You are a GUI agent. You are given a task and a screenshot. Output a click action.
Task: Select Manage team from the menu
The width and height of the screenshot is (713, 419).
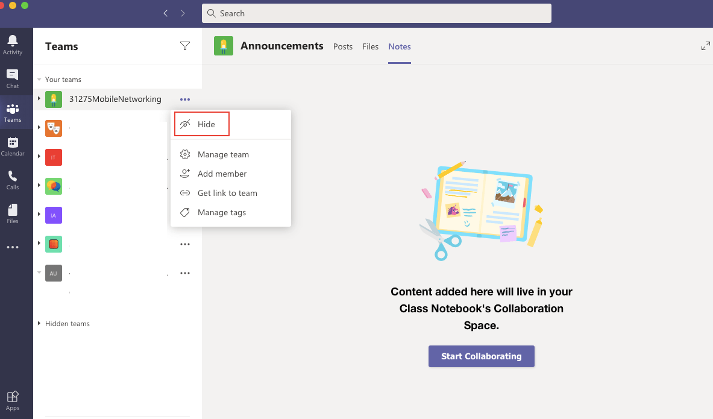click(224, 154)
